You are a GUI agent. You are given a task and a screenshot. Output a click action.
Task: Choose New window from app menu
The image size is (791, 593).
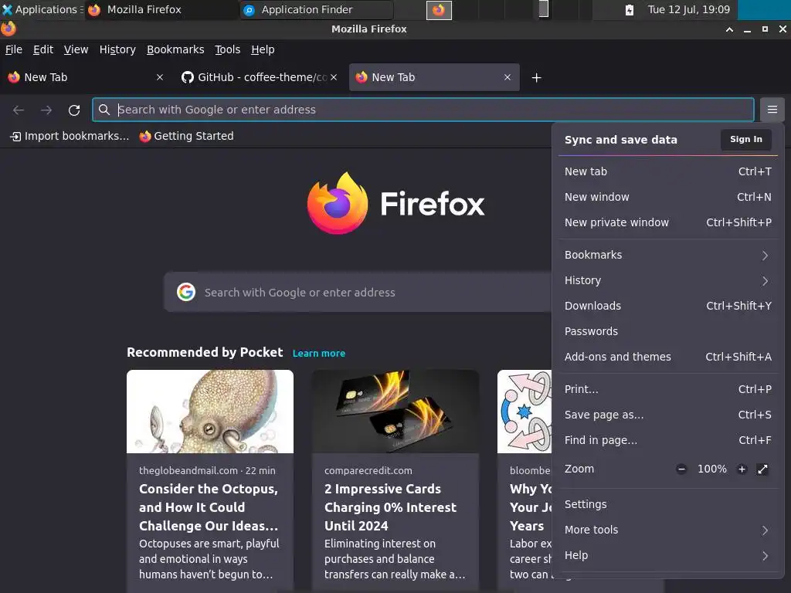click(668, 197)
